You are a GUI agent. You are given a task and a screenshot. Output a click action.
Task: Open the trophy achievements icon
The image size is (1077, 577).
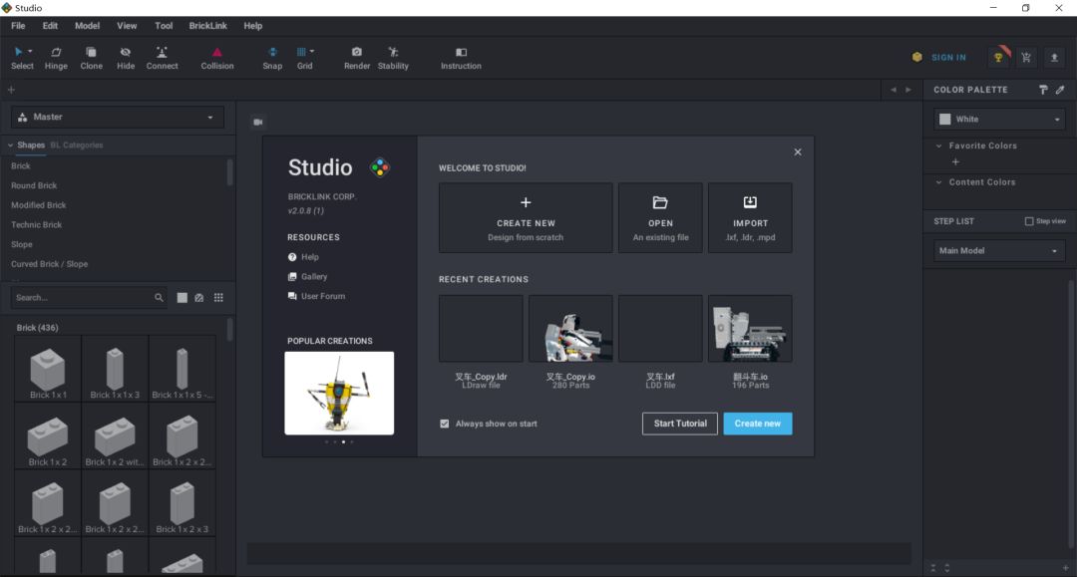click(998, 58)
